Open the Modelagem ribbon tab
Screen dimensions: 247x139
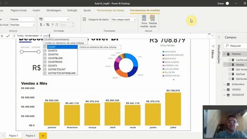pyautogui.click(x=54, y=10)
